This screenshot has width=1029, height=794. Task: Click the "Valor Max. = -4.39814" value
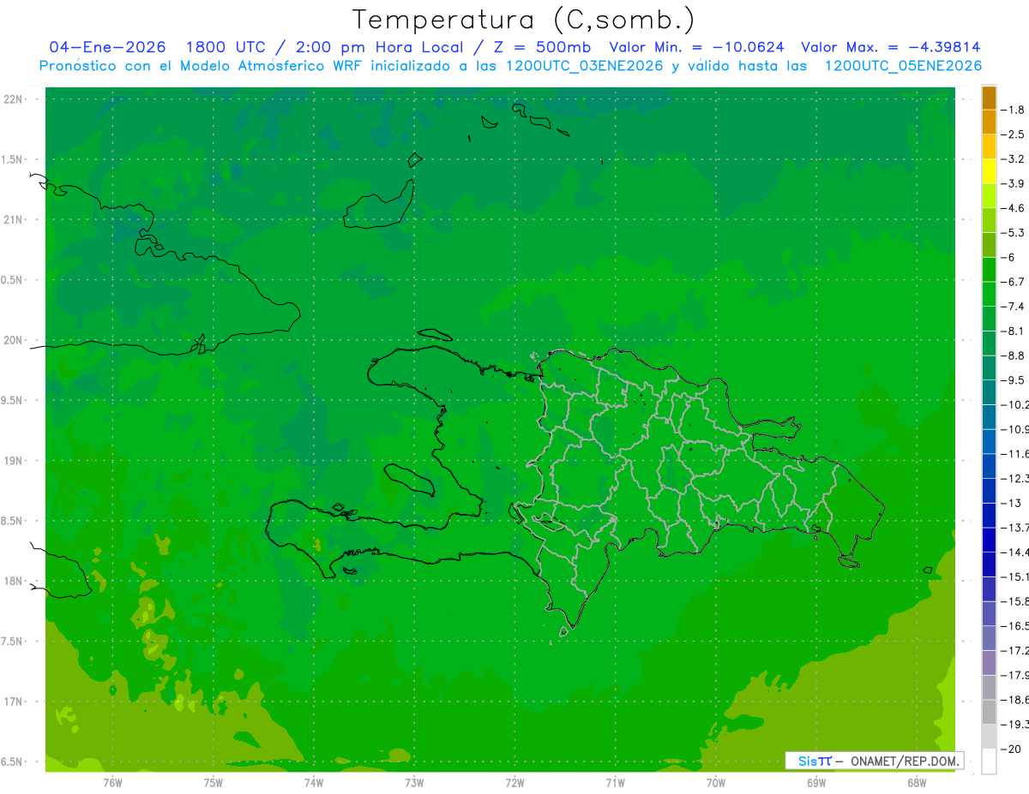coord(890,47)
